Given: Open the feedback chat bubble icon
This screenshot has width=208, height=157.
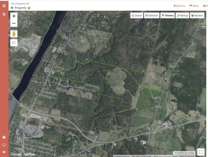Looking at the screenshot, I should click(x=4, y=145).
